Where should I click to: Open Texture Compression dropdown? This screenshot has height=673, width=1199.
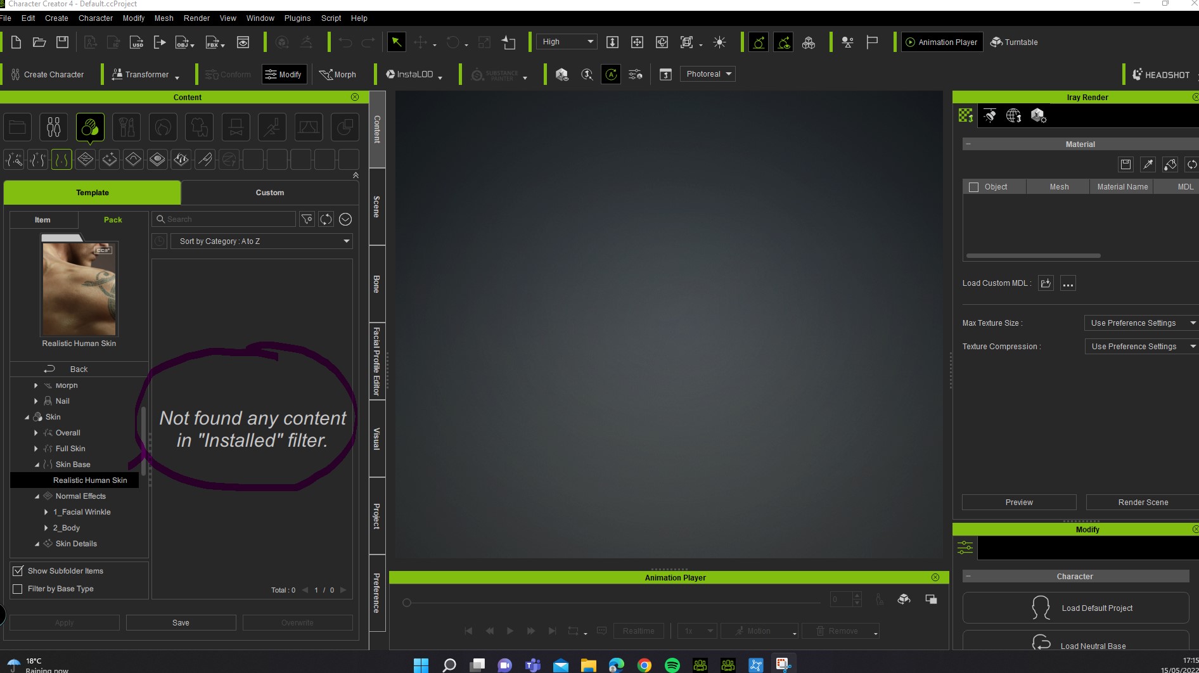click(1141, 347)
